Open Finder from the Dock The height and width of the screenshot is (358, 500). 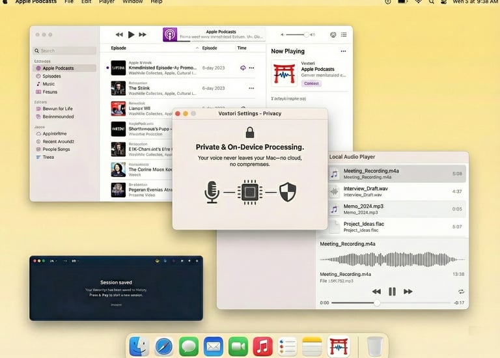click(139, 346)
